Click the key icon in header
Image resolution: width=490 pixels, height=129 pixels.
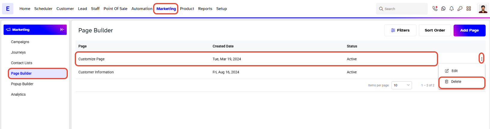coord(460,9)
